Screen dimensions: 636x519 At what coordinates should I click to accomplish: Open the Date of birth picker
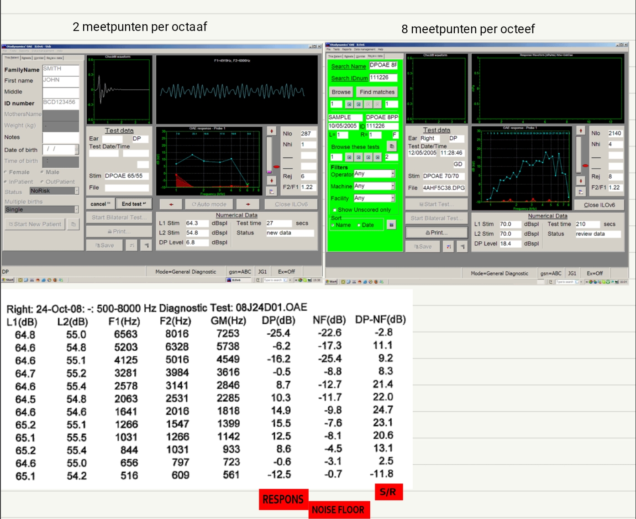77,149
